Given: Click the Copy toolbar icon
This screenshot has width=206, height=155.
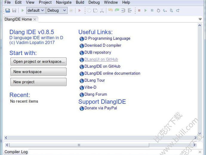Looking at the screenshot, I should click(89, 10).
